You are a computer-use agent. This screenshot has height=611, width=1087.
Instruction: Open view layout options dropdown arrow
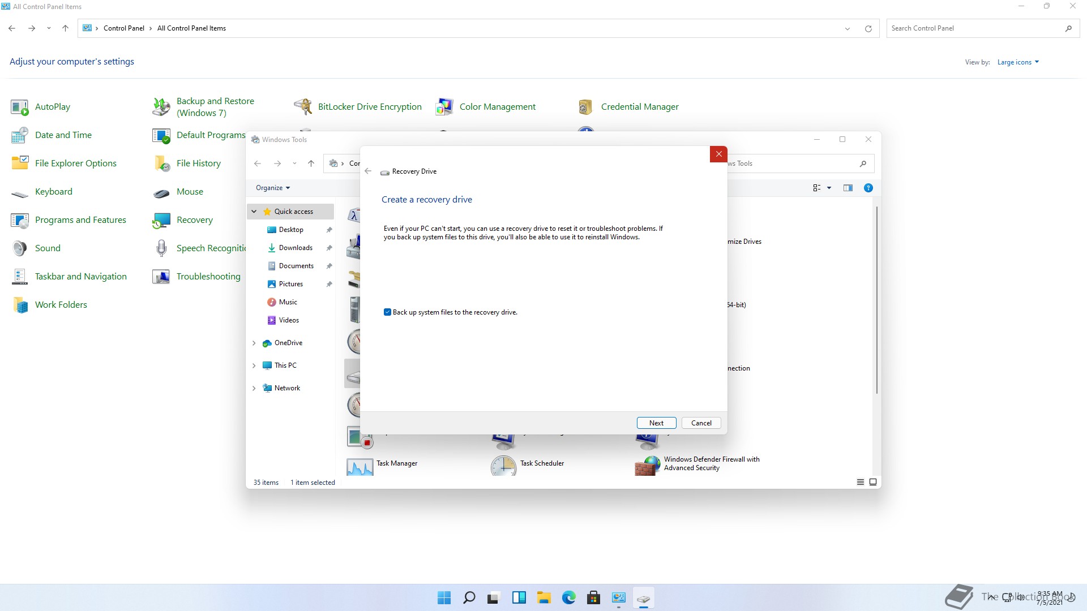(829, 188)
